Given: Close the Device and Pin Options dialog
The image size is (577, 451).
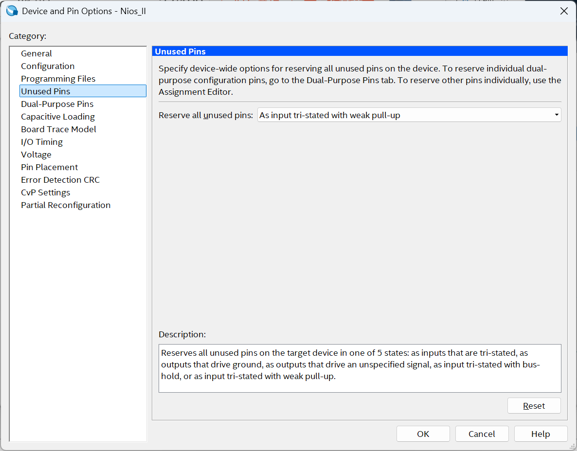Looking at the screenshot, I should click(564, 11).
